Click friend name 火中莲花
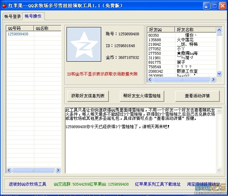228x196 pixels. tap(185, 40)
